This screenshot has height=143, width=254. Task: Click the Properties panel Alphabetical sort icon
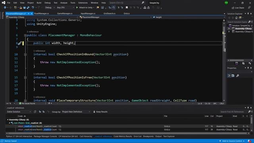(233, 75)
